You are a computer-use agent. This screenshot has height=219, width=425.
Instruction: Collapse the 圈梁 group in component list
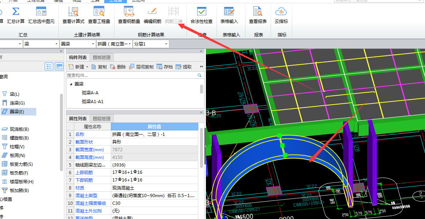coord(71,84)
